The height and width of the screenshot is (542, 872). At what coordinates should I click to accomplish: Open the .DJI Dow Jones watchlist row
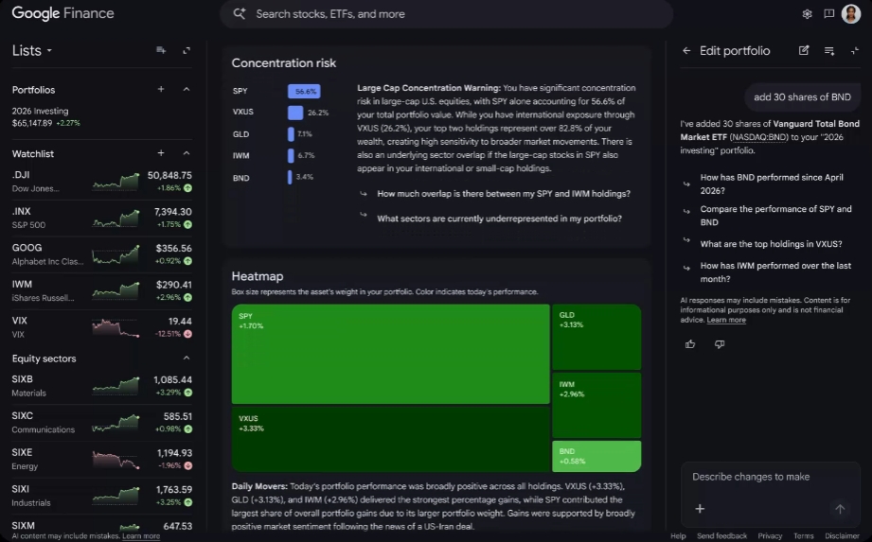[x=101, y=182]
